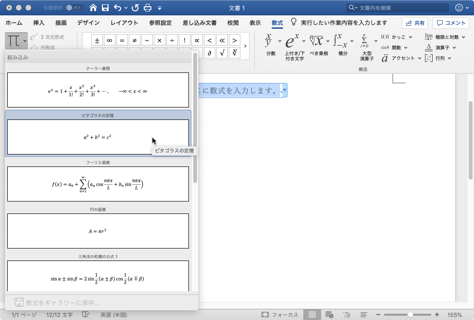Click the 共有 share button

415,23
